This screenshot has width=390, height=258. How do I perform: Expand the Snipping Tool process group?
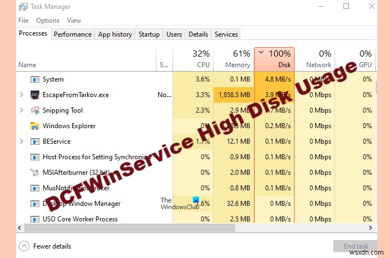(22, 110)
